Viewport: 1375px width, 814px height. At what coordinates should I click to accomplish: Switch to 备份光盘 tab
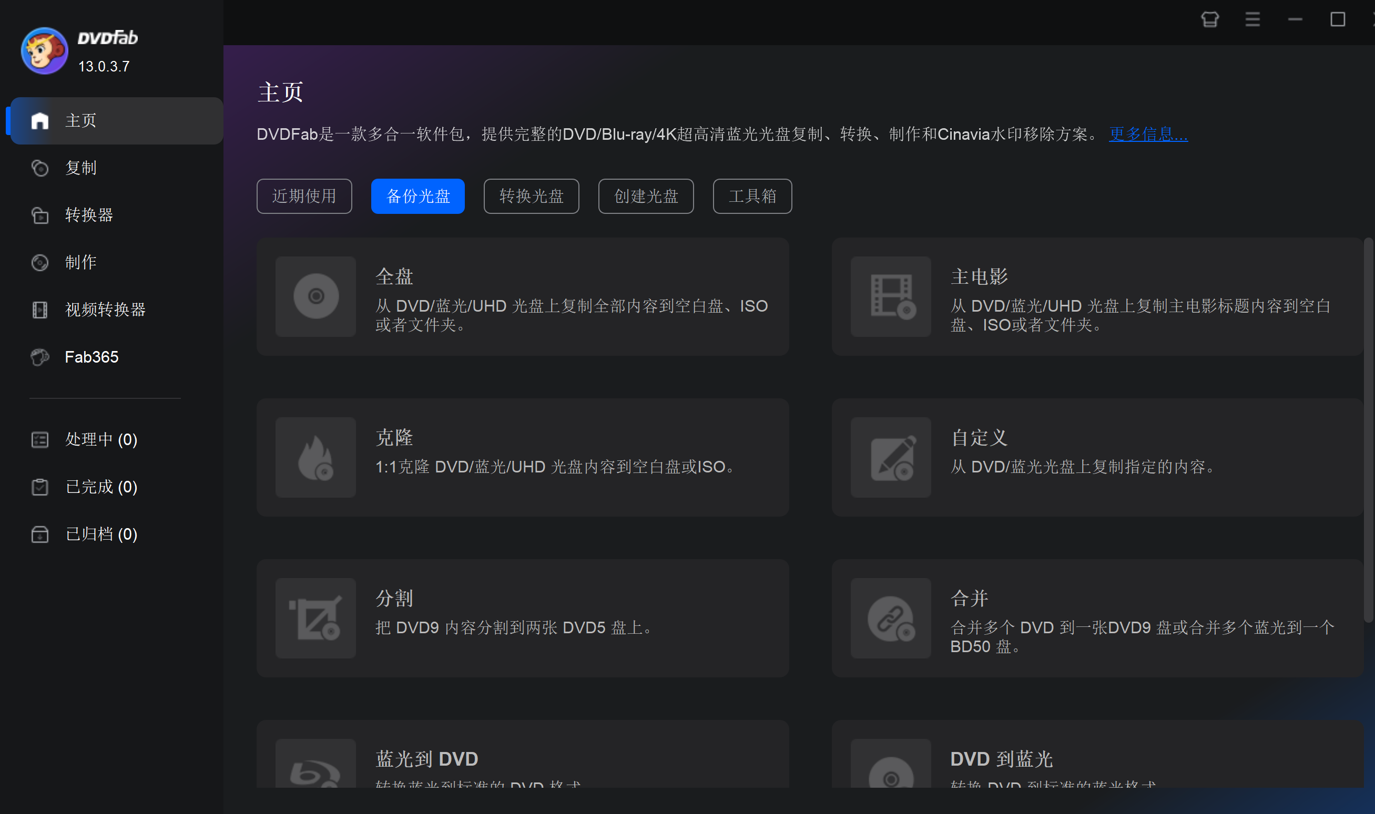[x=417, y=196]
